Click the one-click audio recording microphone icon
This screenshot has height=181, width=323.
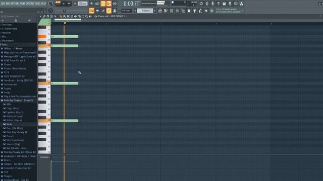(212, 4)
